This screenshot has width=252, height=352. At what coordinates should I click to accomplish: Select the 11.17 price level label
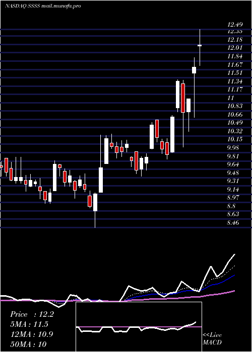pos(235,90)
